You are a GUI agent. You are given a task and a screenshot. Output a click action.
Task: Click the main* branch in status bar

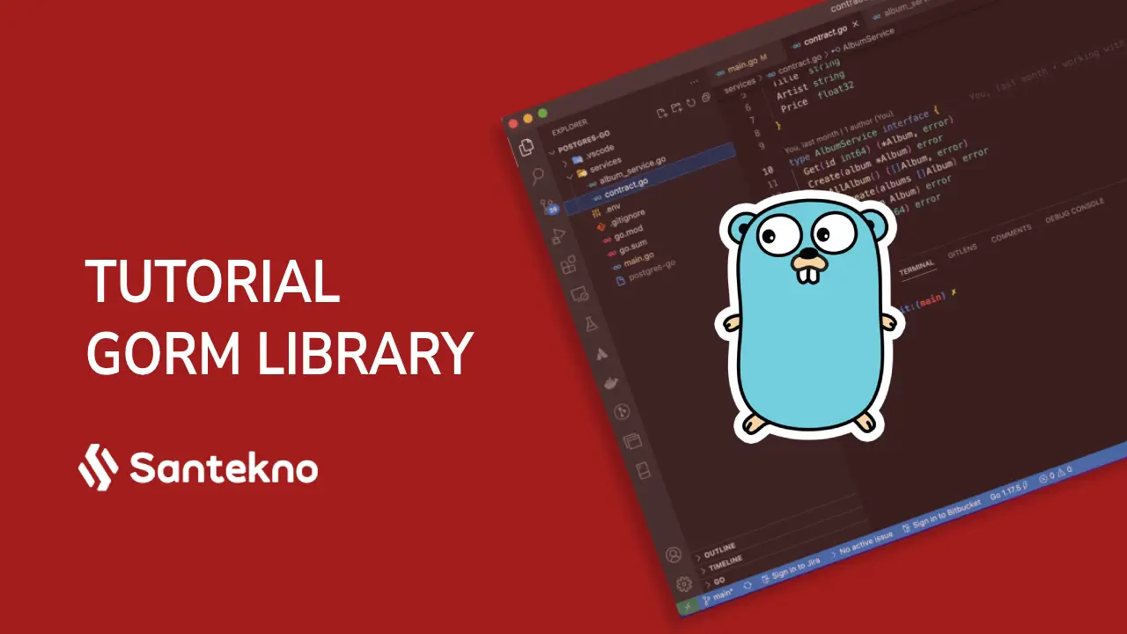[x=718, y=596]
